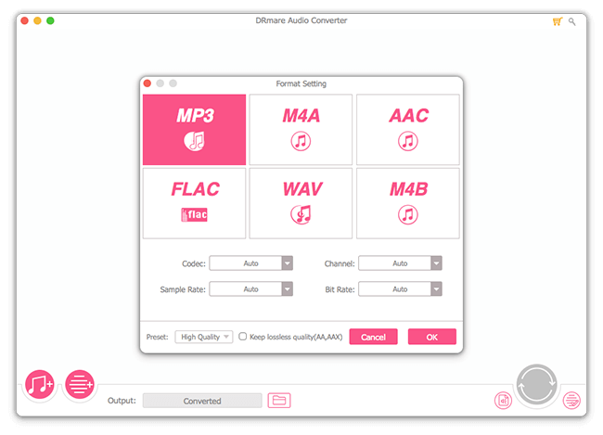Toggle Keep lossless quality checkbox
Screen dimensions: 603x435
click(243, 337)
